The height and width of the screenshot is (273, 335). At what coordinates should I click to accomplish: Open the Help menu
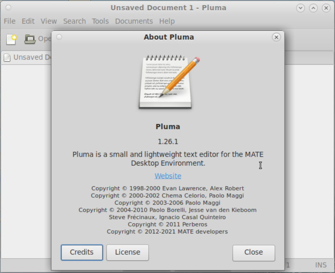pyautogui.click(x=167, y=21)
